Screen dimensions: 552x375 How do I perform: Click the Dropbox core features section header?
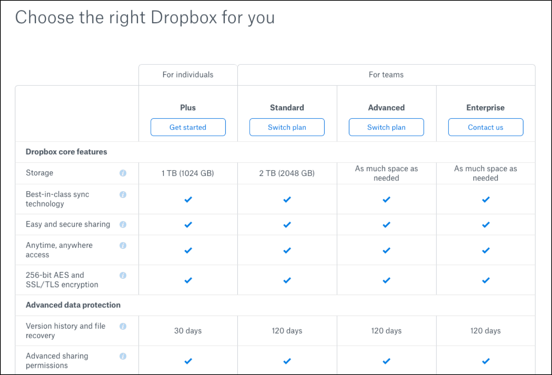pyautogui.click(x=67, y=152)
